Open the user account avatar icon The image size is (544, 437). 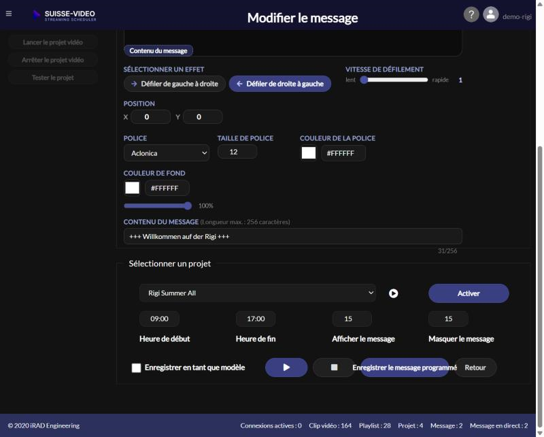point(490,14)
